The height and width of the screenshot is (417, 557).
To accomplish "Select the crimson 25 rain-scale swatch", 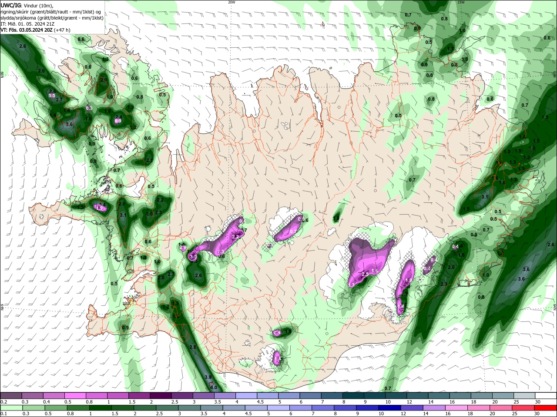I will coord(523,408).
